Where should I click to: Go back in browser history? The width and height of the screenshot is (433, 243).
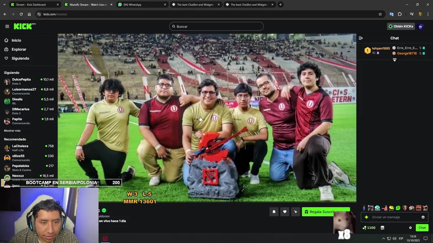tap(5, 14)
